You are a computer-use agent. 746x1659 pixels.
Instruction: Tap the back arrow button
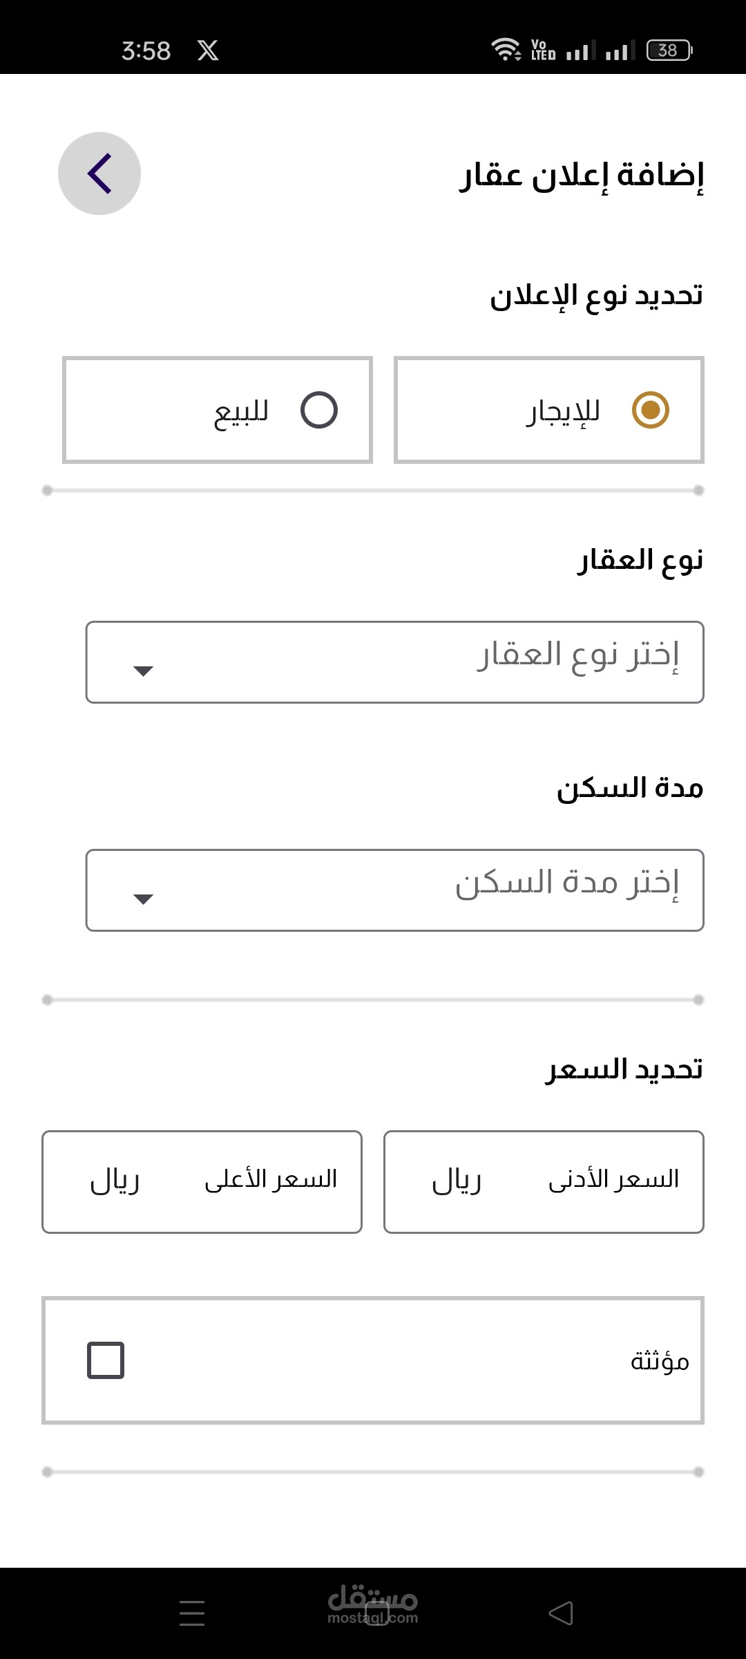click(99, 174)
